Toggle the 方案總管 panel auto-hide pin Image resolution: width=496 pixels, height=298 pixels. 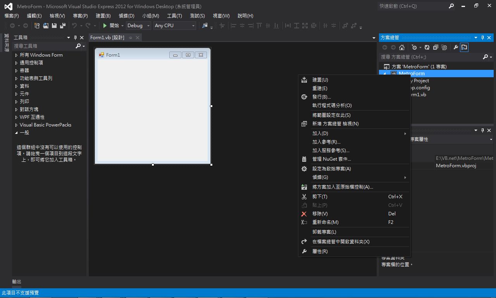tap(483, 38)
